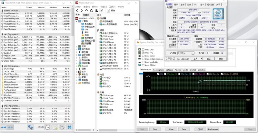Go forward in AIDA64 toolbar
Viewport: 258px width, 133px height.
[82, 11]
